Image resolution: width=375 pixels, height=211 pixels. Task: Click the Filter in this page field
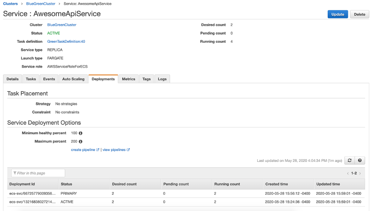pyautogui.click(x=38, y=173)
